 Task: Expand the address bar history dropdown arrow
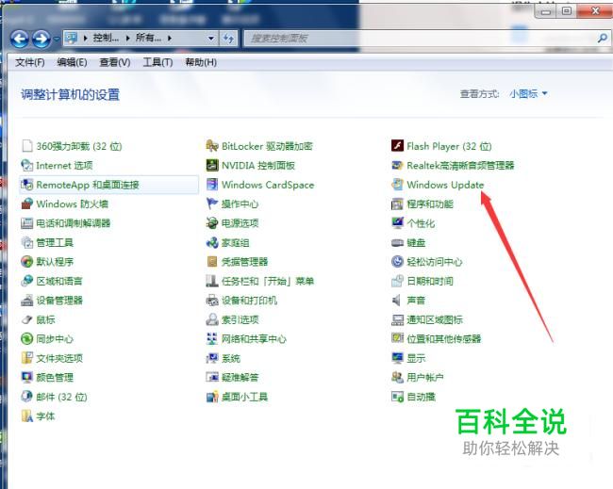[211, 39]
